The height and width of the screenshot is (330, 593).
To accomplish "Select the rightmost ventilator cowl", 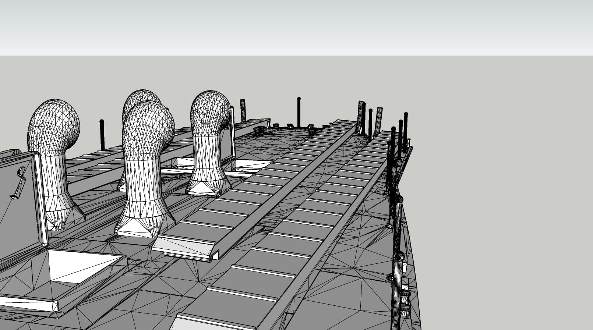I will (x=209, y=143).
